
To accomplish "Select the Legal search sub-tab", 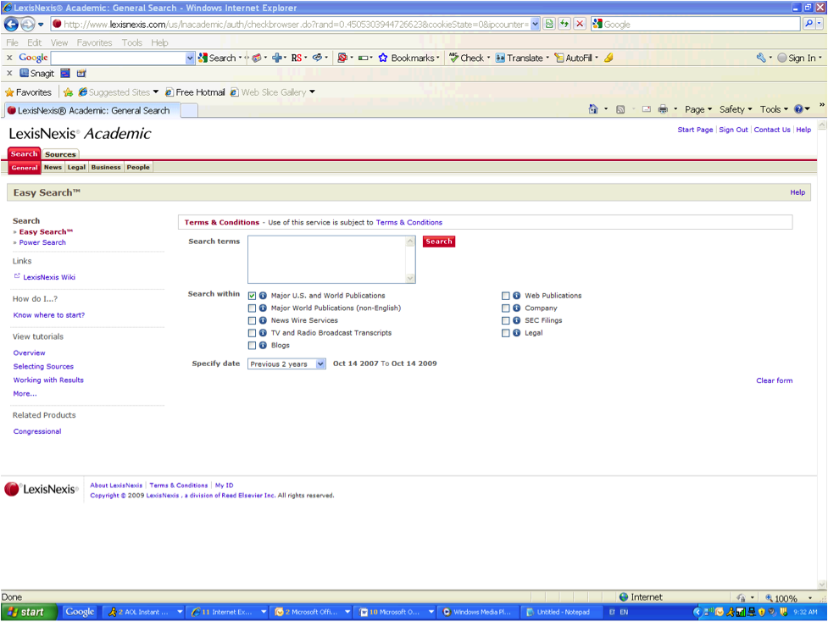I will (76, 168).
